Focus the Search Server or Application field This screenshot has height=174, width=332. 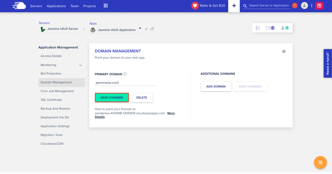click(x=269, y=5)
